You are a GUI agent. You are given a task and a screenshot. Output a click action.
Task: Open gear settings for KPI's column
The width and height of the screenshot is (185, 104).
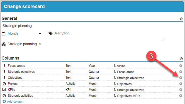(x=181, y=90)
